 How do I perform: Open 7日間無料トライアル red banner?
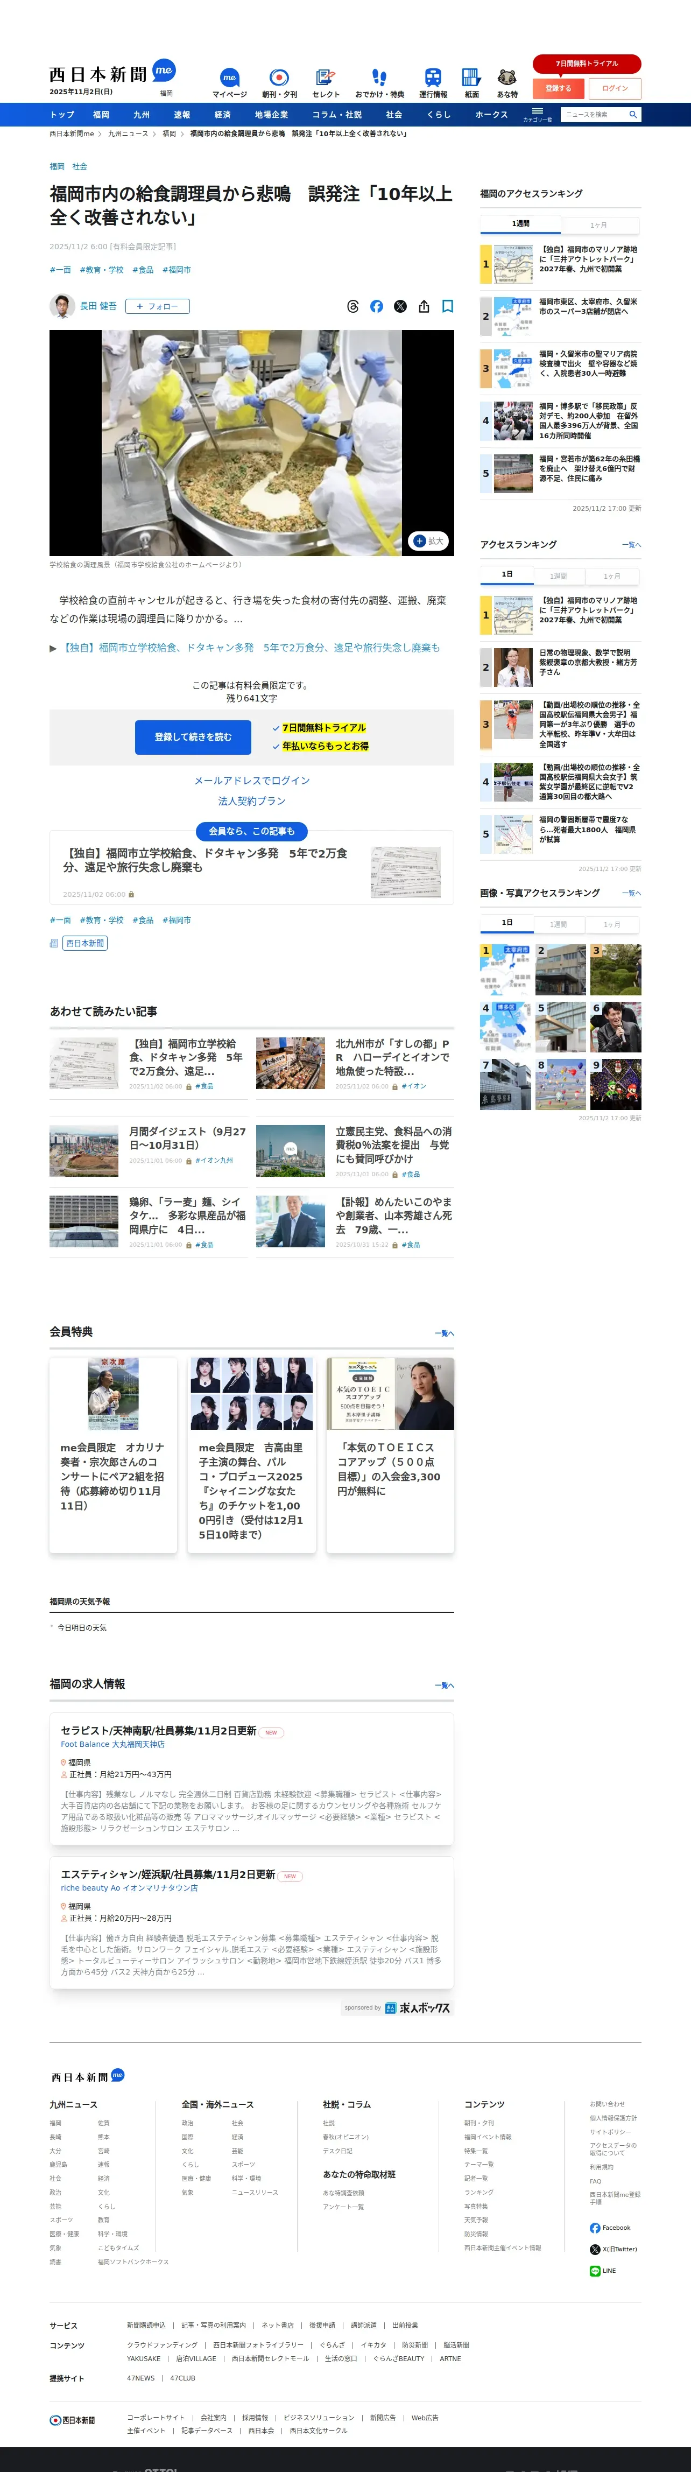(x=587, y=64)
